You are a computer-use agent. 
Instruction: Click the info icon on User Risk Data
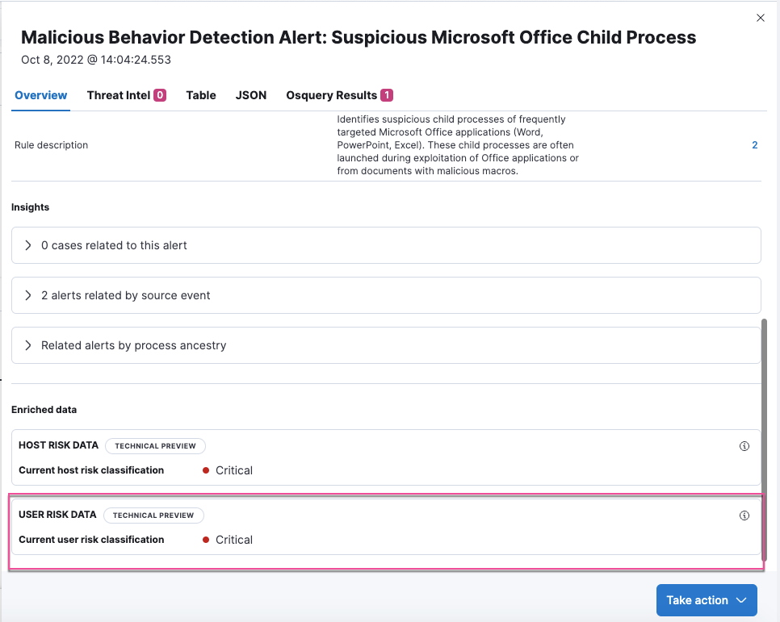point(744,515)
